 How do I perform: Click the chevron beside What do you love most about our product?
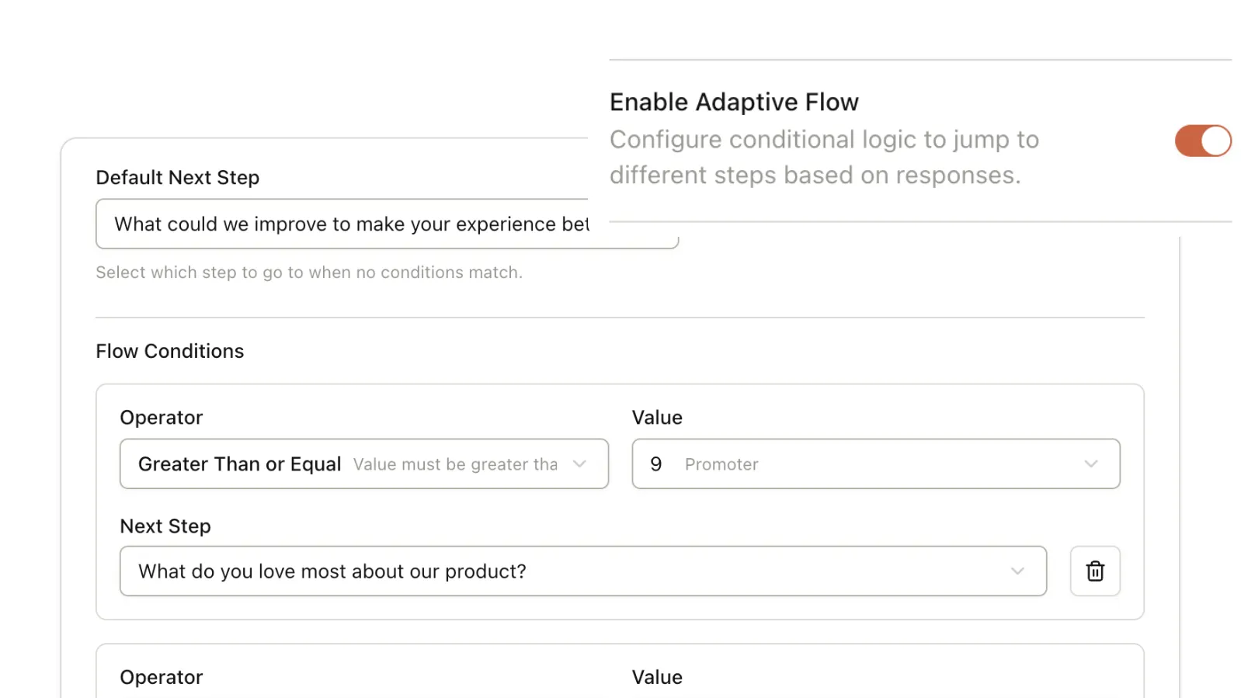click(1018, 571)
